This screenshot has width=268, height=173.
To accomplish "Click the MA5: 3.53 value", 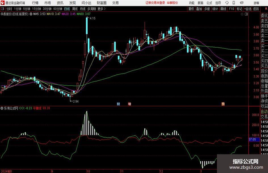I will point(39,14).
